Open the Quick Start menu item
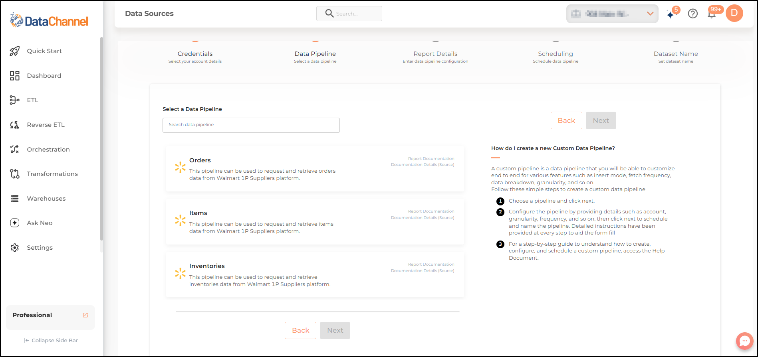Screen dimensions: 758x357 (44, 51)
